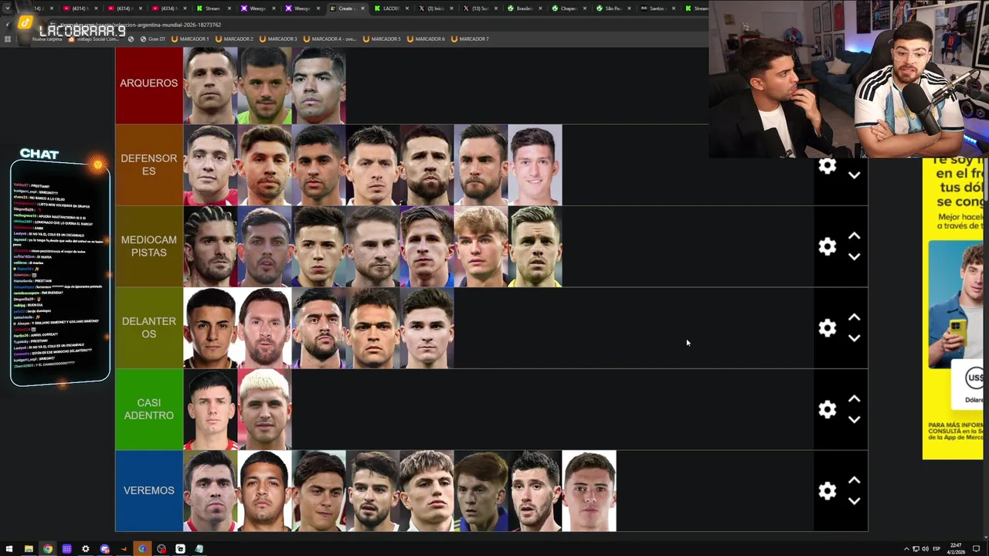Switch to the Santos browser tab
This screenshot has height=556, width=989.
click(x=657, y=8)
